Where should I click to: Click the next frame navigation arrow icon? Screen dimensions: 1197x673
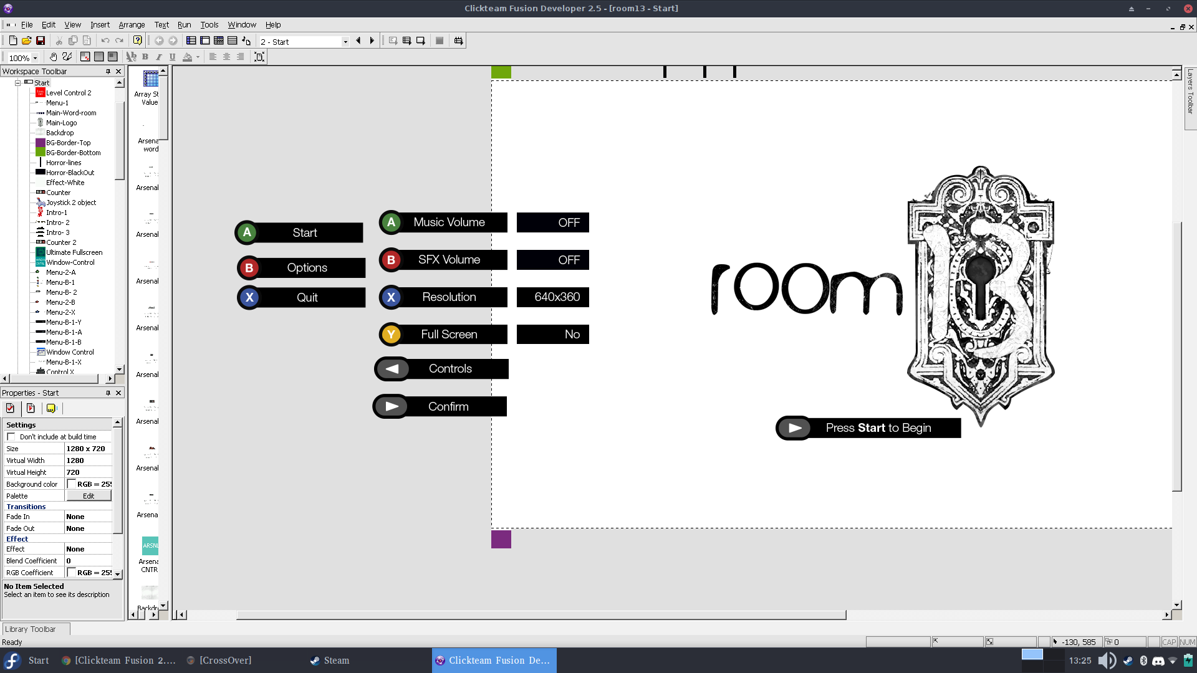[372, 41]
